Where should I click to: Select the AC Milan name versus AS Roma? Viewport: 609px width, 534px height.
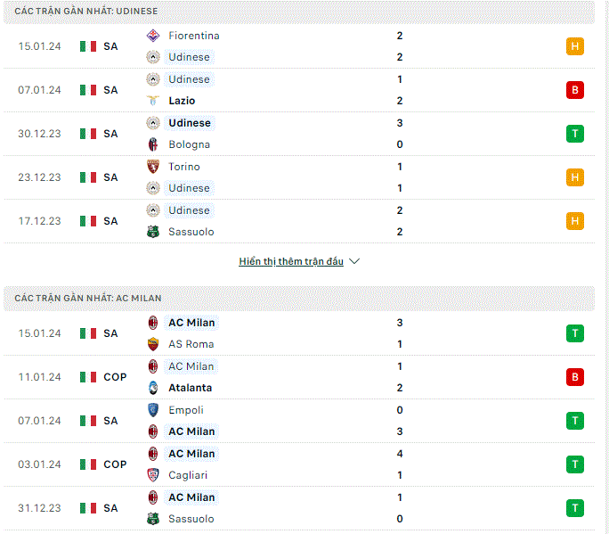tap(191, 323)
